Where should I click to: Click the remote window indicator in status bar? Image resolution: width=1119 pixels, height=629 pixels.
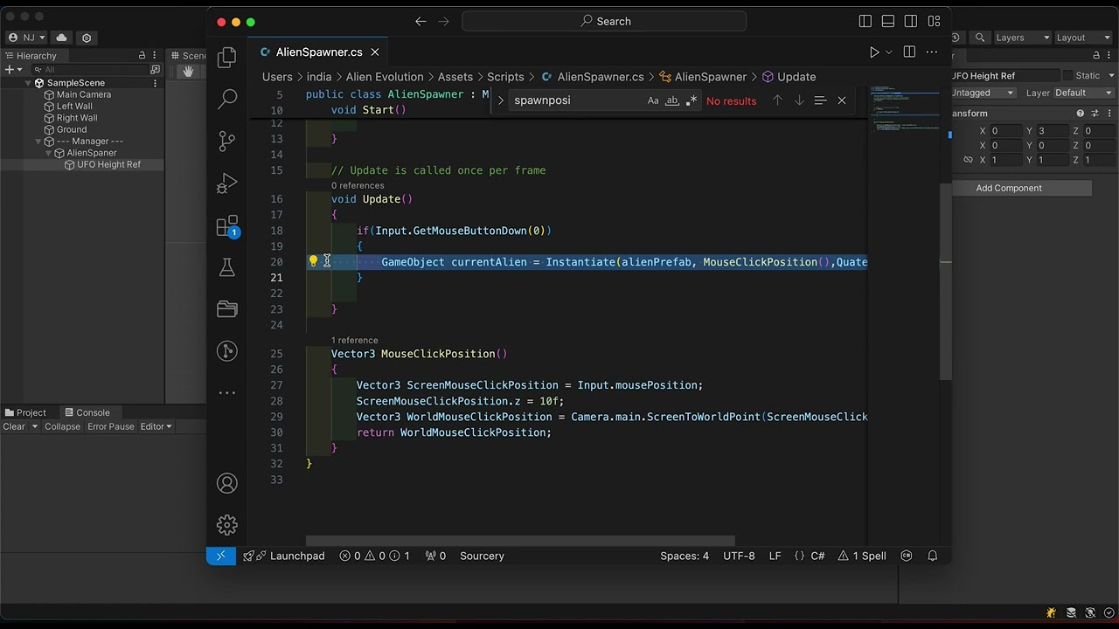tap(221, 556)
